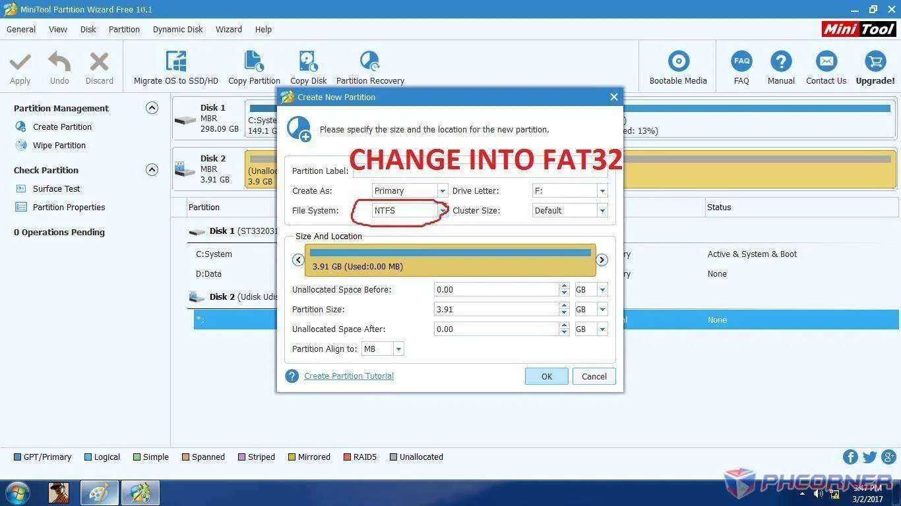Click the 3.91 GB partition size bar
The height and width of the screenshot is (506, 901).
(x=450, y=260)
